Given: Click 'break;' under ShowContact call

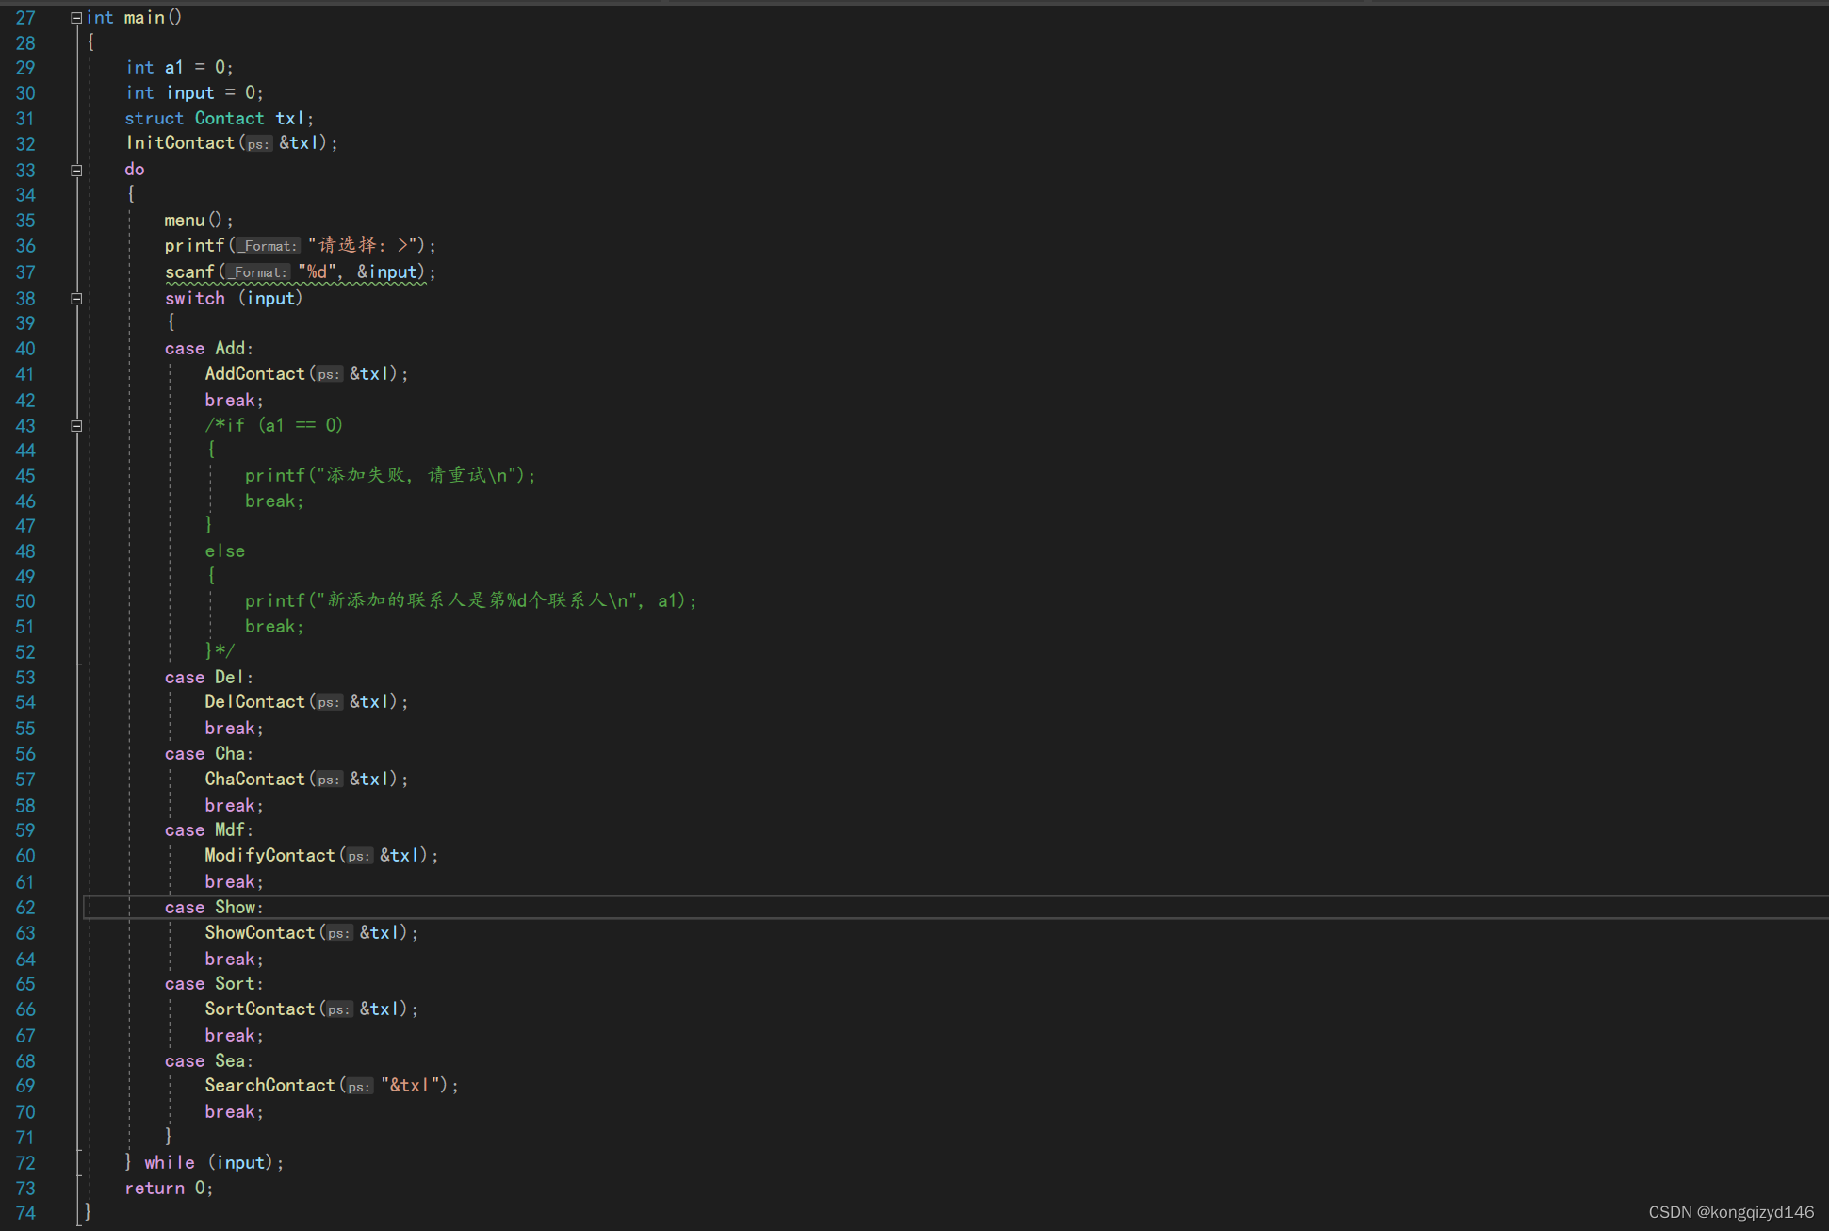Looking at the screenshot, I should pos(235,960).
